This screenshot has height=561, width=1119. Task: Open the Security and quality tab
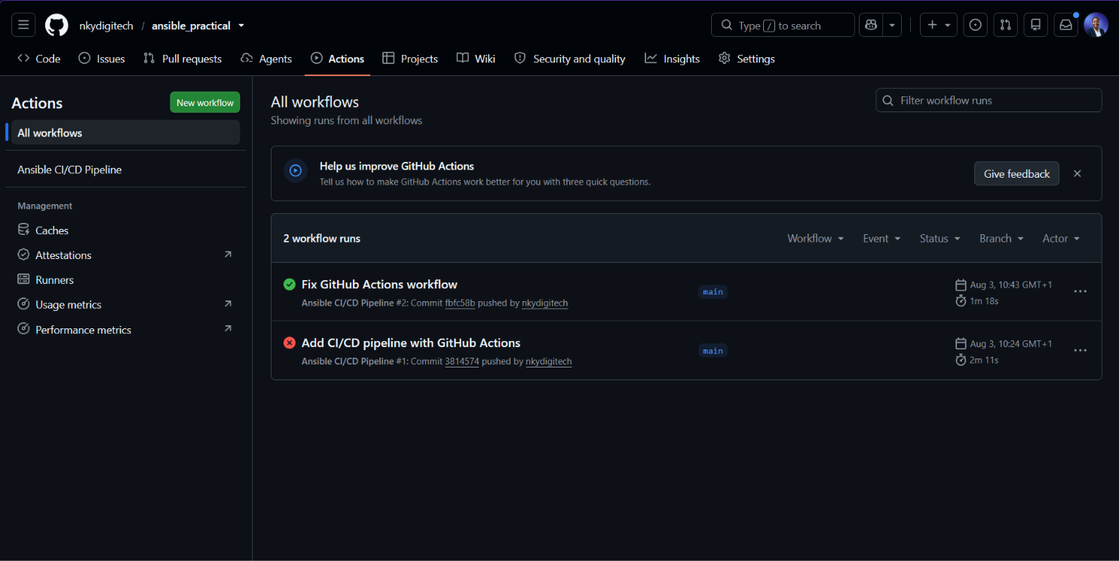click(570, 59)
